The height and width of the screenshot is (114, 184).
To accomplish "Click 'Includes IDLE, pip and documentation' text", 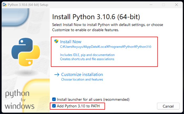I will (87, 55).
